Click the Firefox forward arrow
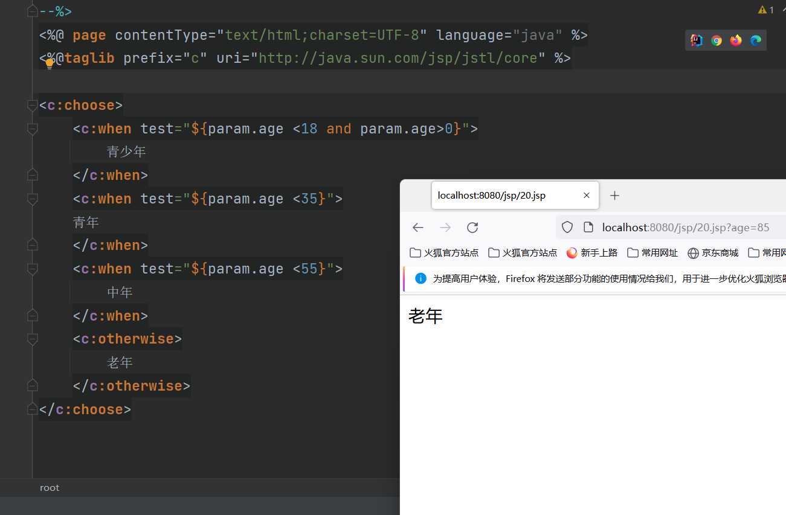This screenshot has width=786, height=515. (x=445, y=227)
